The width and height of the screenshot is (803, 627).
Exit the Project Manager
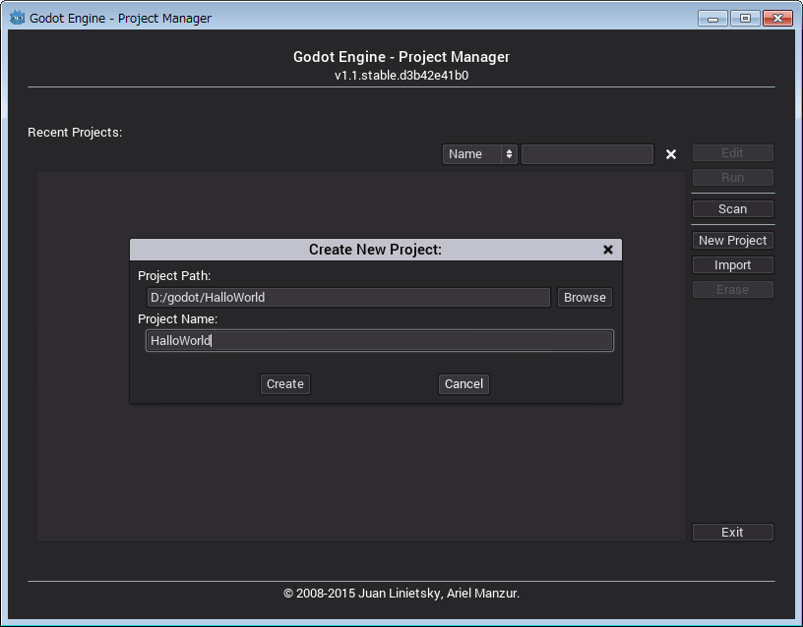[733, 532]
